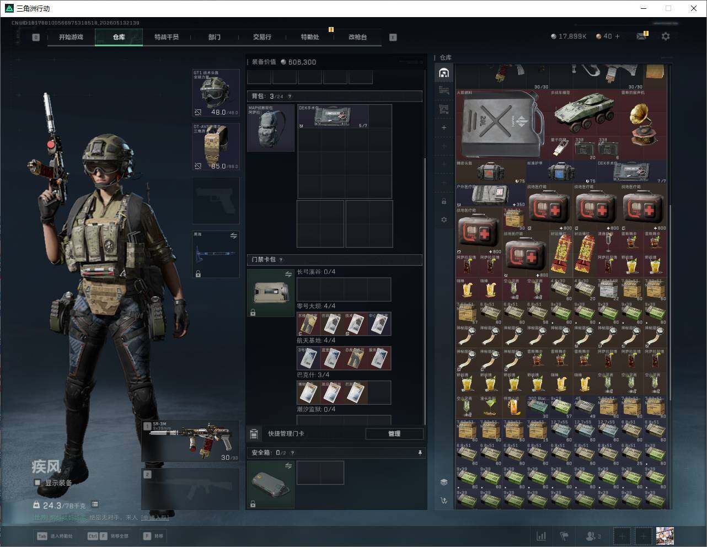Open help for 背包 section

290,96
